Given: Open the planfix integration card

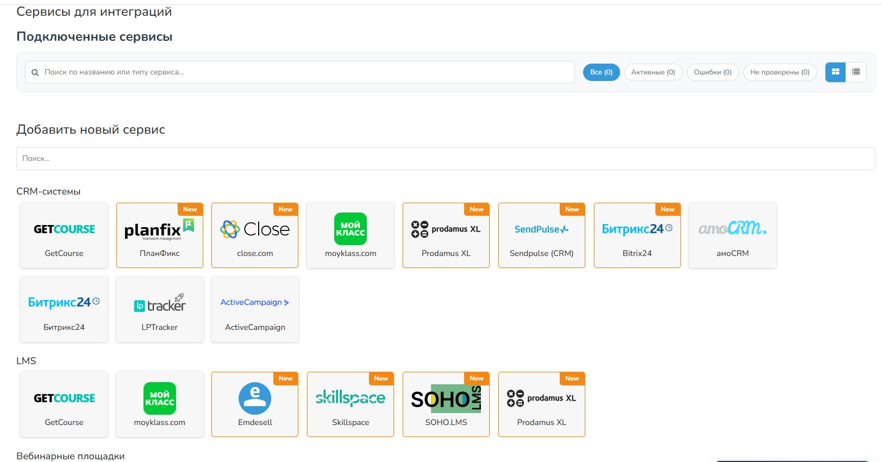Looking at the screenshot, I should coord(160,235).
